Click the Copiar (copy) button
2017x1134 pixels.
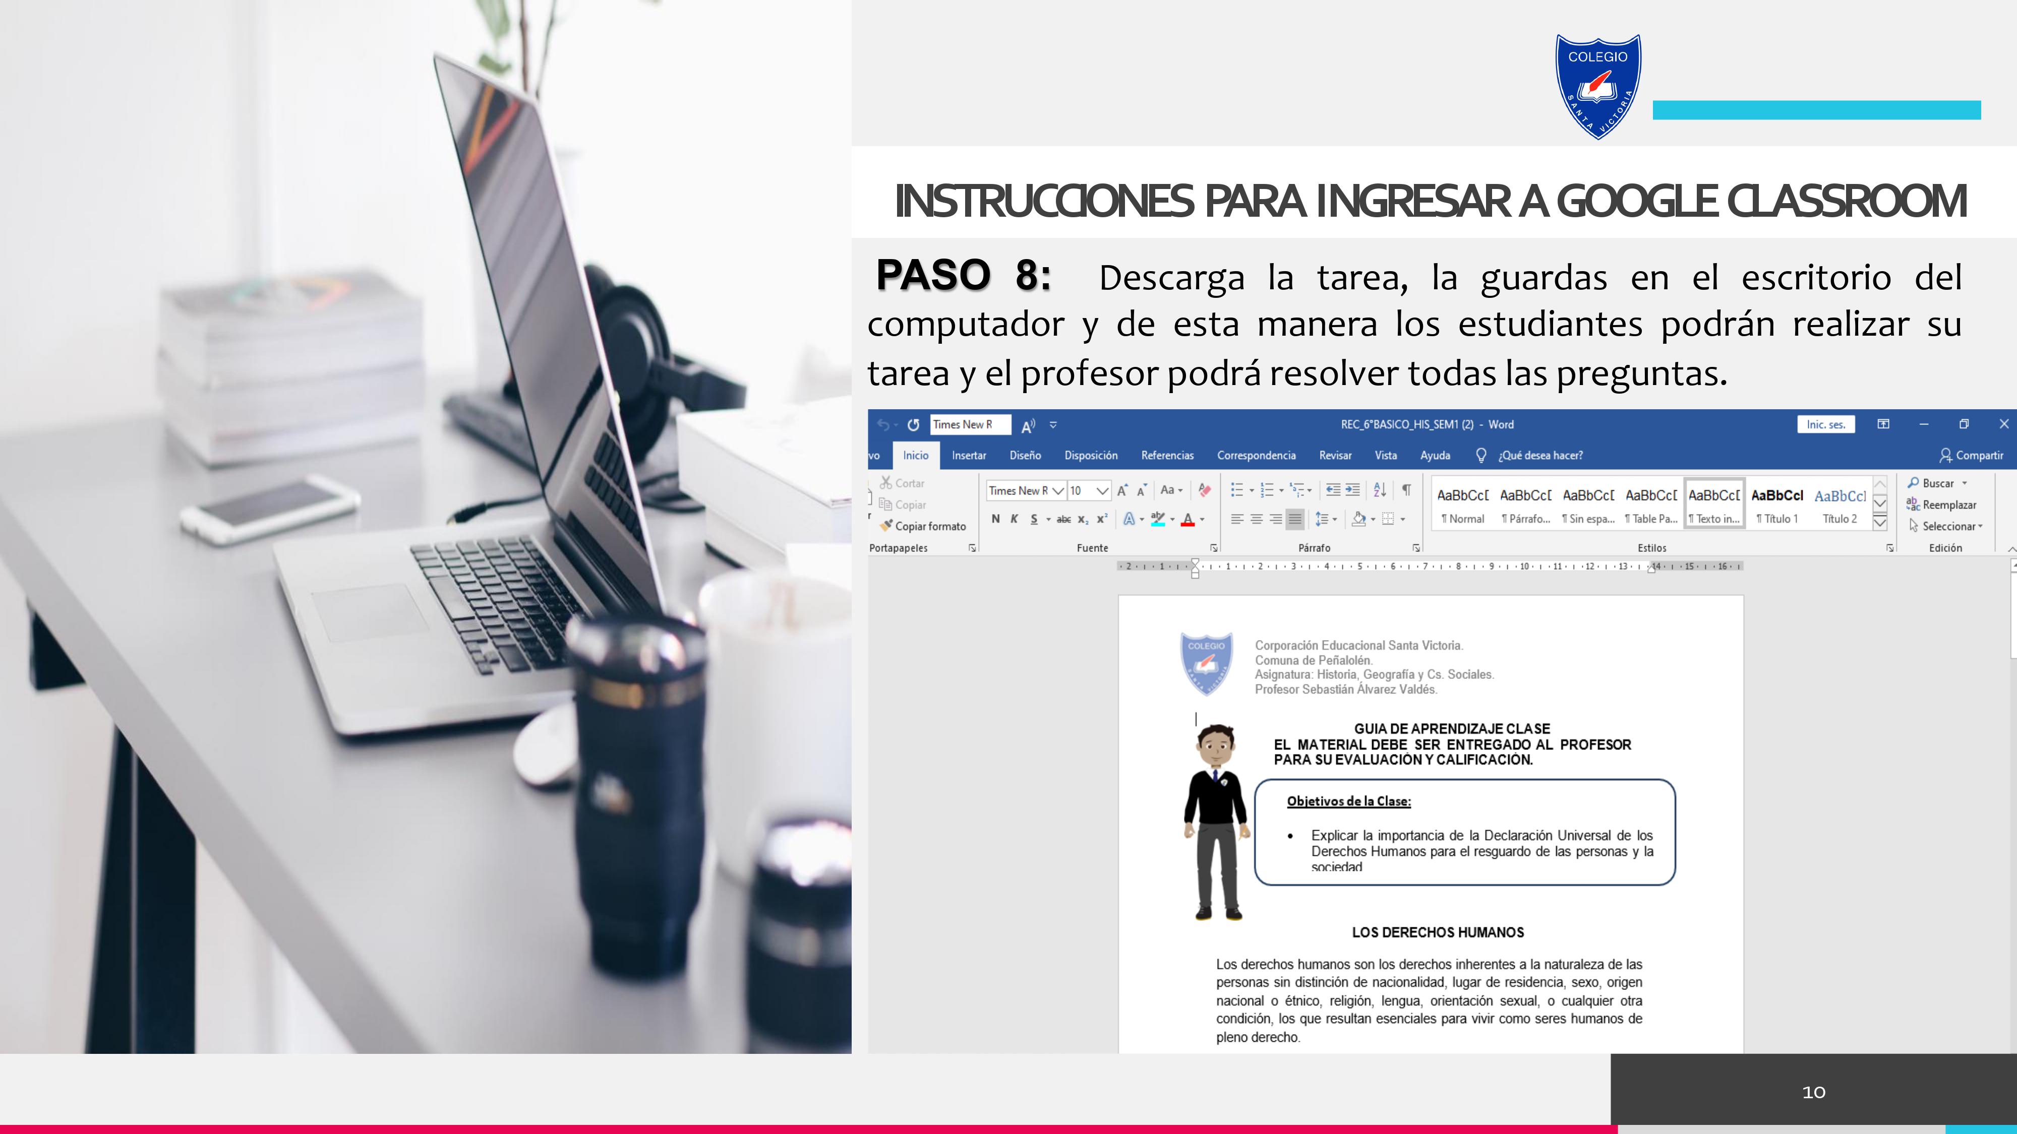click(x=903, y=505)
